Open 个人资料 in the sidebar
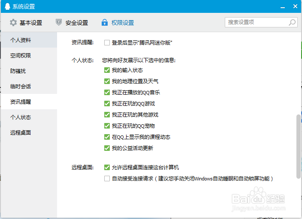 [x=29, y=40]
